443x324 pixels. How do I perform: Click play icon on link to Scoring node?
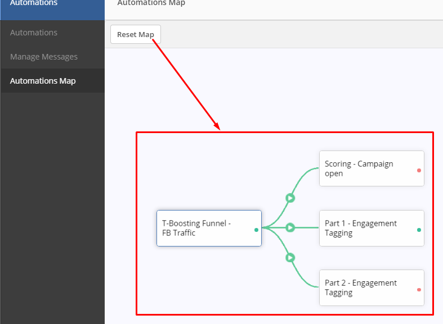click(x=290, y=198)
